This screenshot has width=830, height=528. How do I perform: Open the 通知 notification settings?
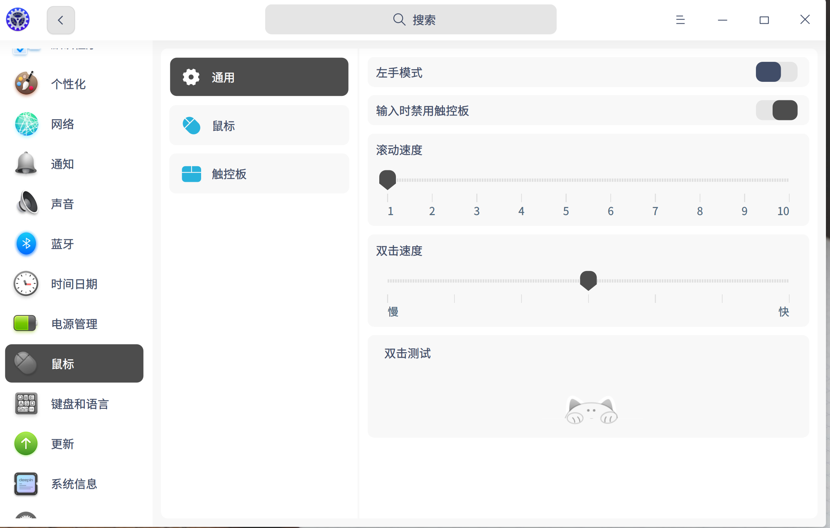[x=62, y=164]
